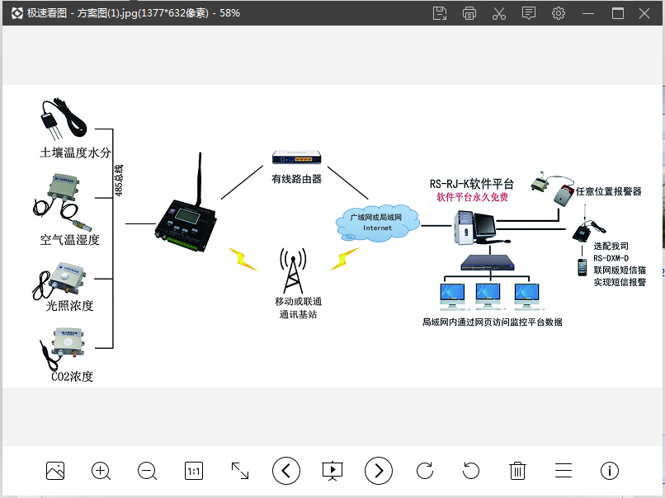Go to the previous image
665x498 pixels.
tap(286, 471)
